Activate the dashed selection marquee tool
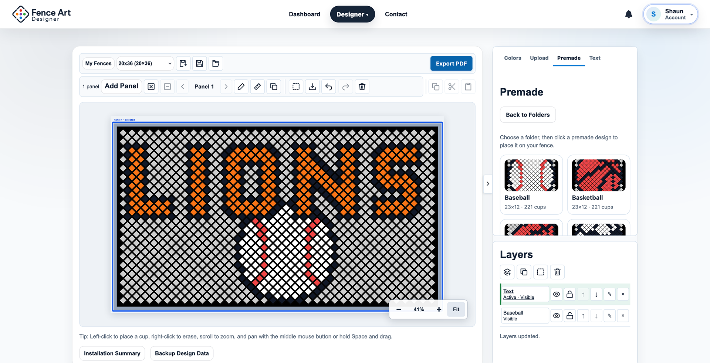 point(296,86)
